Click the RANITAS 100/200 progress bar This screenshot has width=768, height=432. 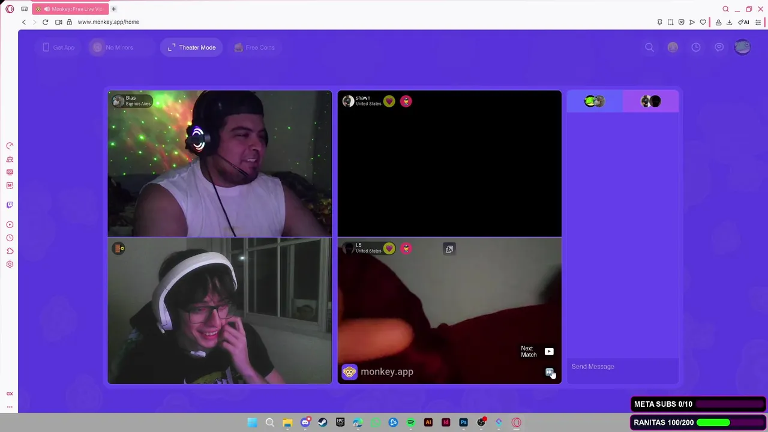coord(698,422)
